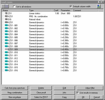Click the SLK icon beside KZS1
The width and height of the screenshot is (105, 100).
pos(6,16)
